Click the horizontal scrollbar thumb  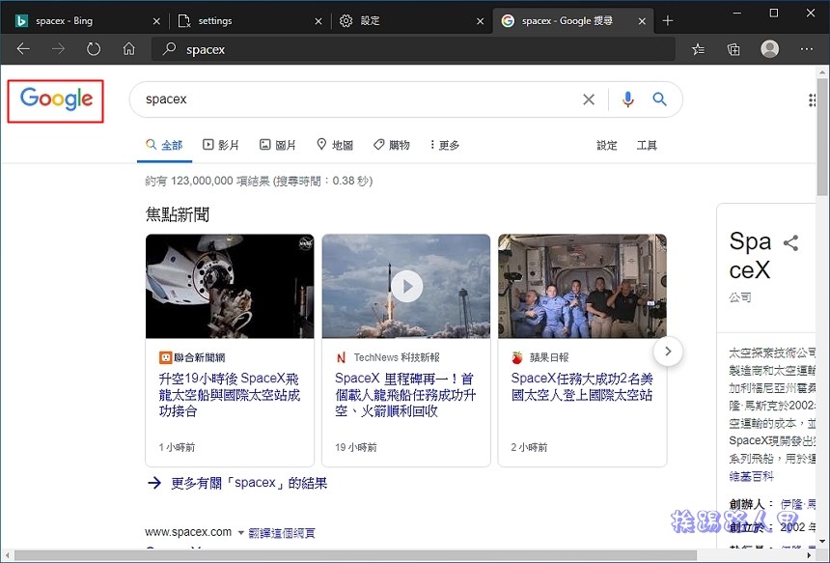pyautogui.click(x=356, y=555)
